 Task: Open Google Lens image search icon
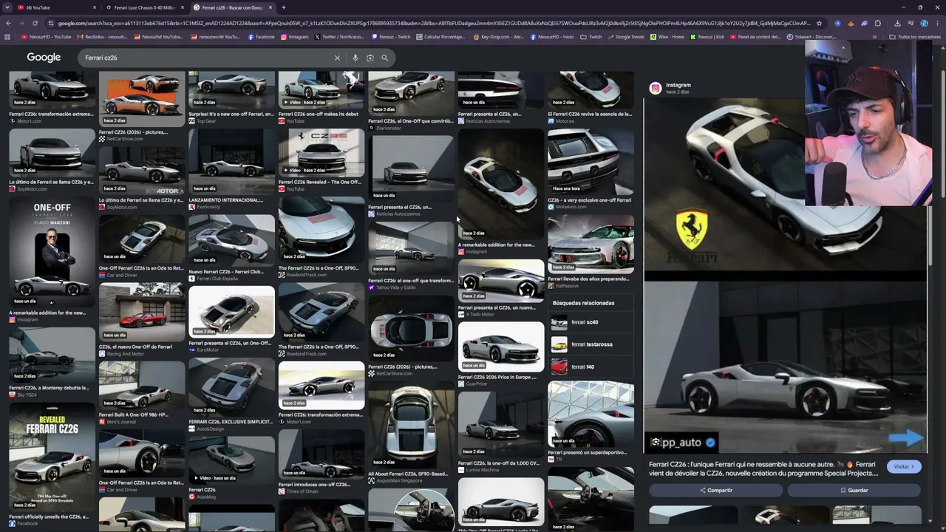pos(370,58)
